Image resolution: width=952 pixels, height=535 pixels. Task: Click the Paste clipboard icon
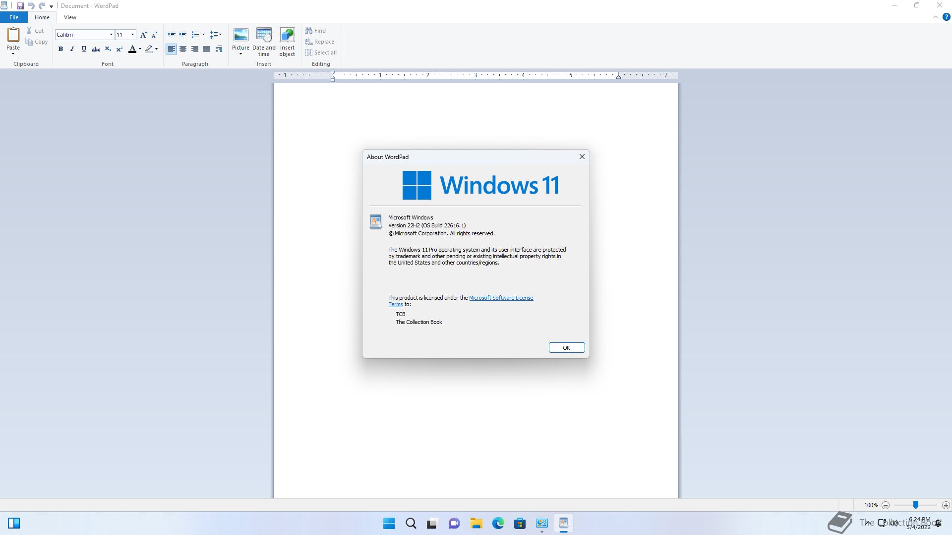(x=13, y=35)
